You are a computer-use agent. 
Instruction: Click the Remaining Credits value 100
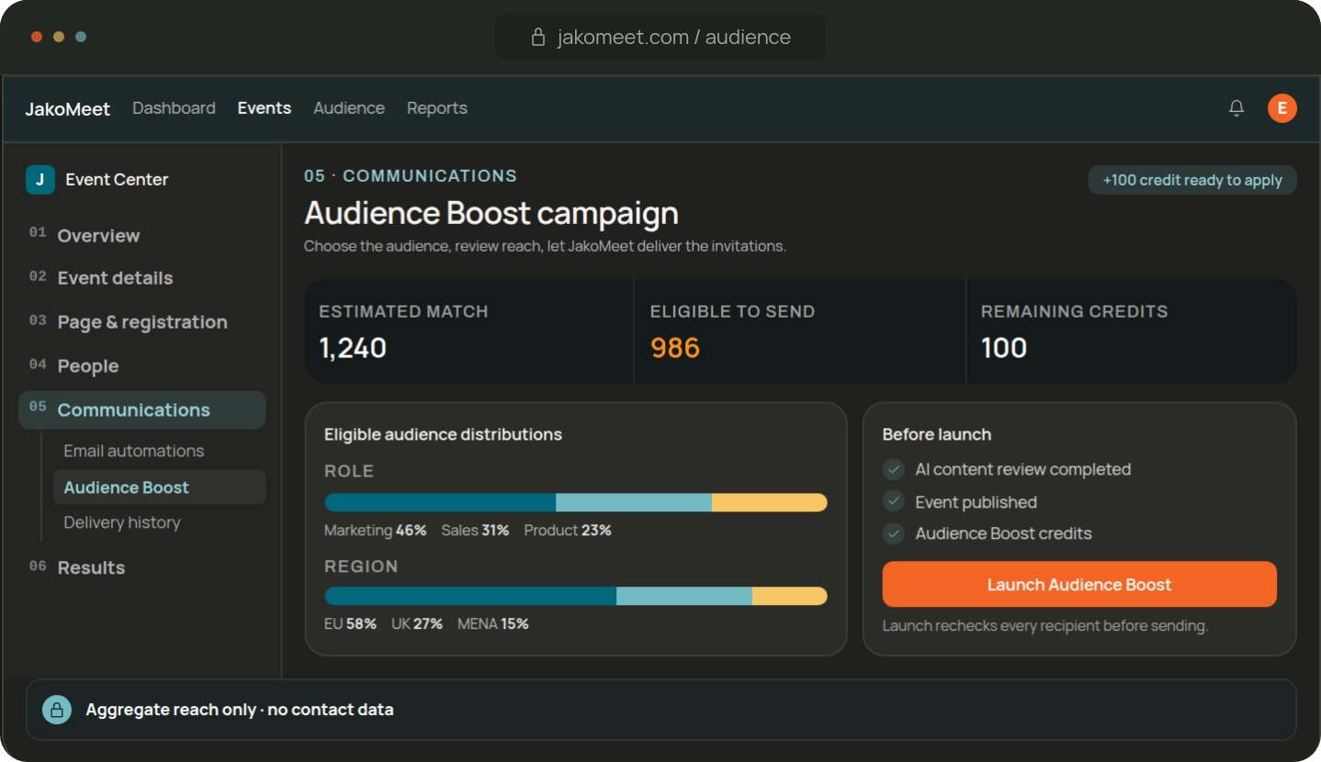tap(1004, 348)
